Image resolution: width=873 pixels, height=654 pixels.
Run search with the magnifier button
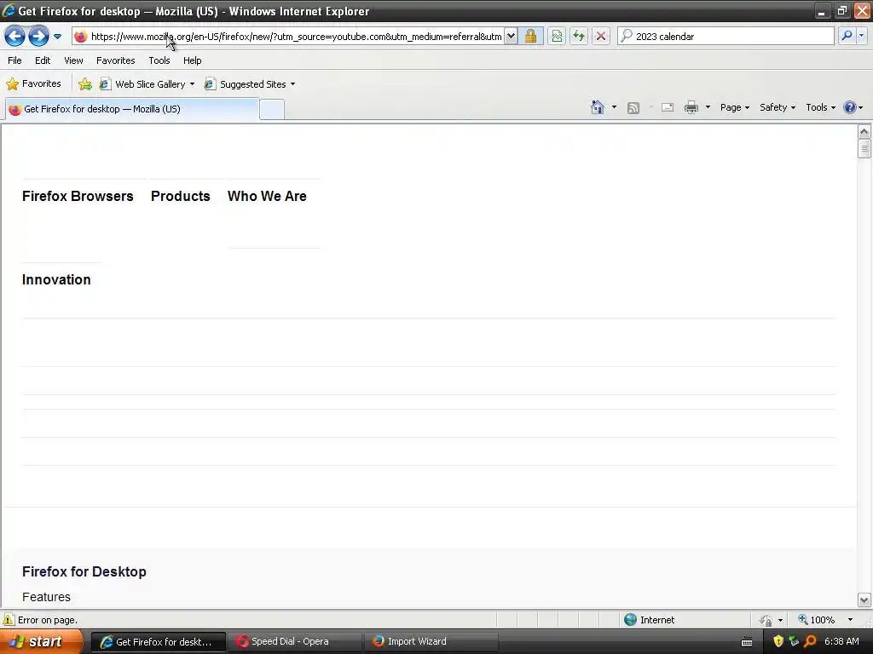[847, 36]
